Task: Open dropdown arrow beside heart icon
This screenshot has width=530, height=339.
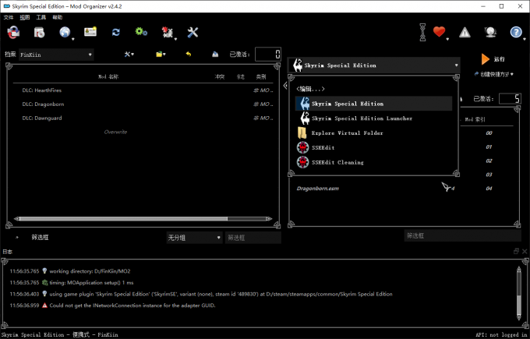Action: coord(447,39)
